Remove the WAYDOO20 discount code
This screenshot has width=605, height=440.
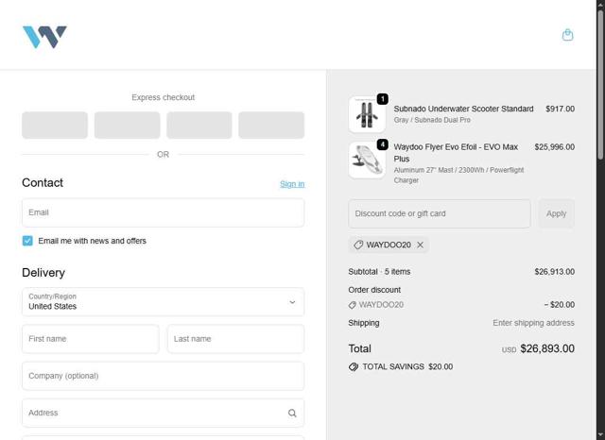coord(421,245)
